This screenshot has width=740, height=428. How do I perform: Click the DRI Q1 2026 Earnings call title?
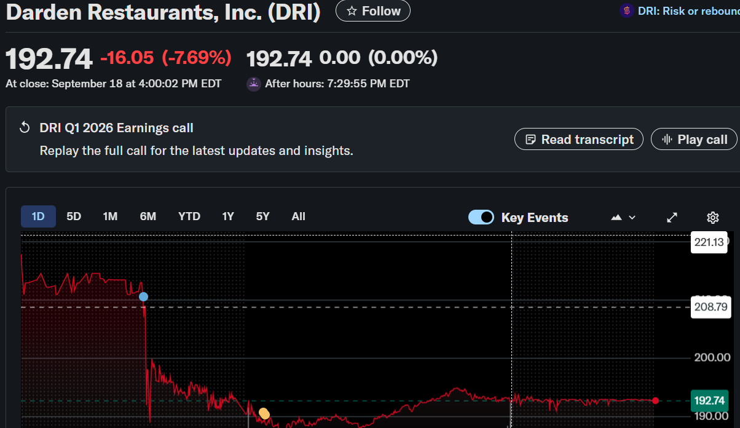coord(116,128)
